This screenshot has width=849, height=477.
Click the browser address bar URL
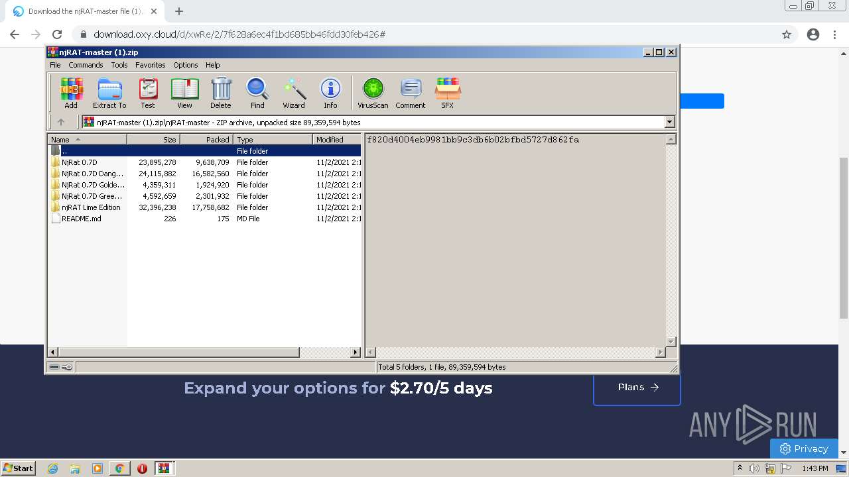(239, 34)
